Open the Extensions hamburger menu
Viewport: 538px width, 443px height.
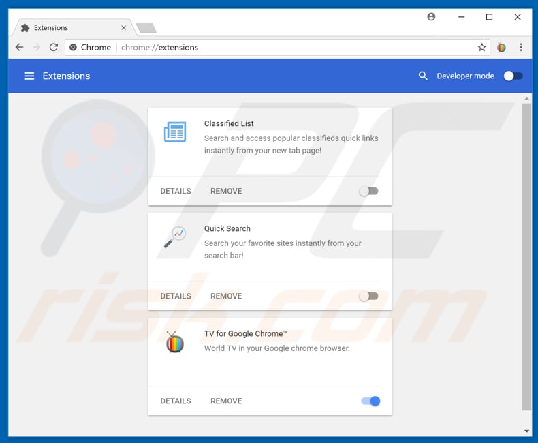(29, 76)
